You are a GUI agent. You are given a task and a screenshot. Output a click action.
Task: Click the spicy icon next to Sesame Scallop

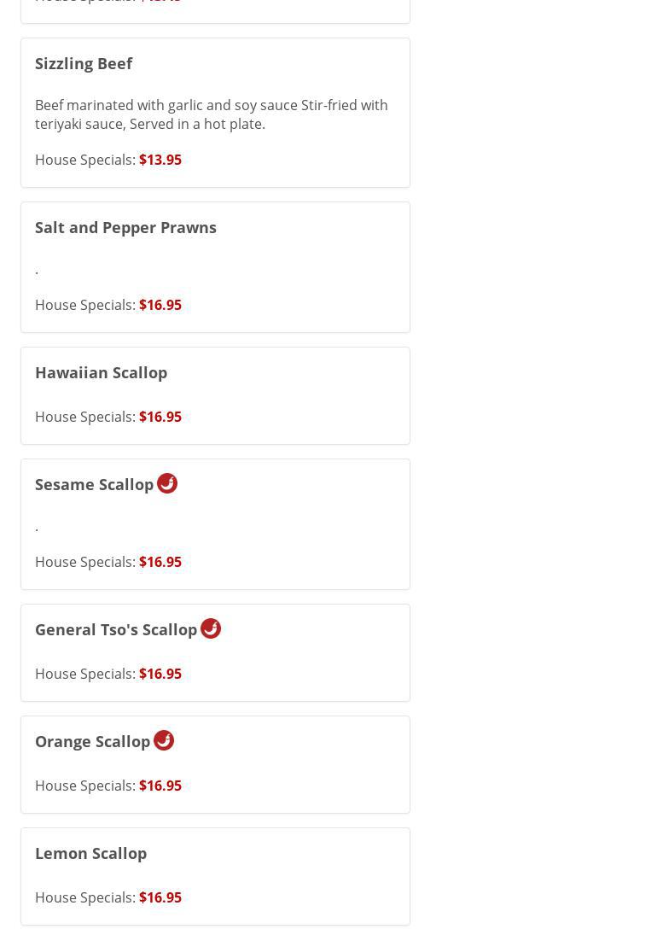pos(167,483)
